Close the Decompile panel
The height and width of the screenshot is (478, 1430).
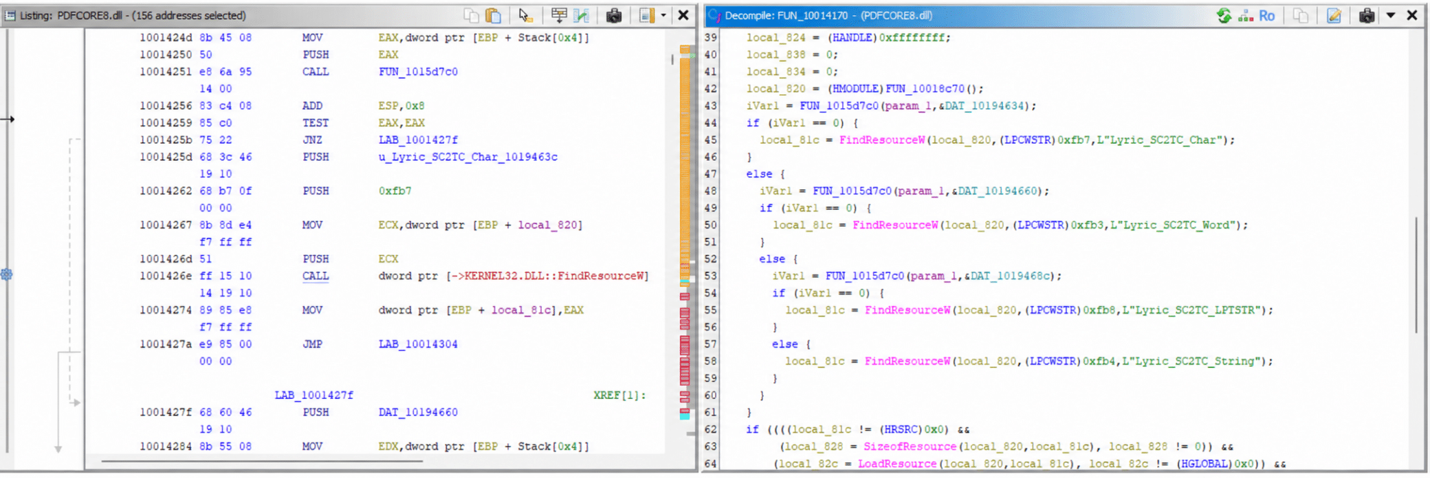[x=1412, y=15]
